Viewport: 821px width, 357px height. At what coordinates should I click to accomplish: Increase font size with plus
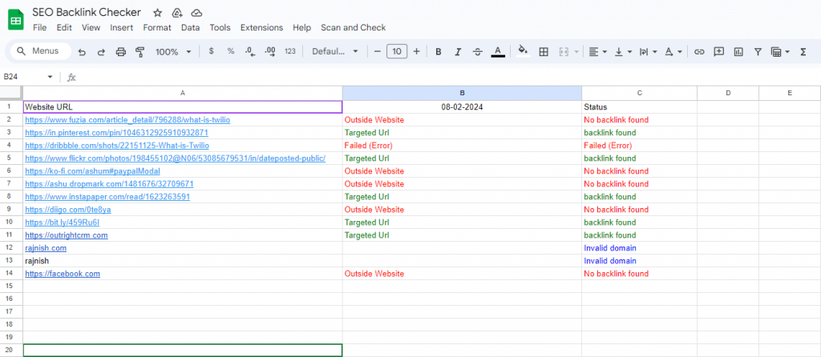pyautogui.click(x=417, y=51)
